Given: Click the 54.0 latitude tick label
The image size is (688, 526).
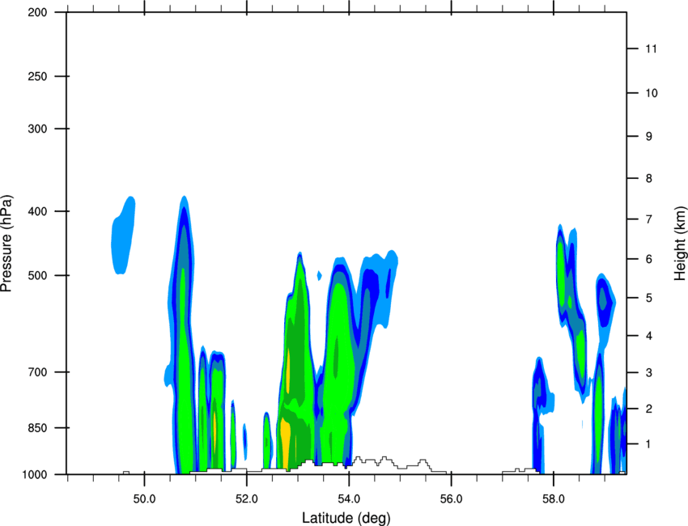Looking at the screenshot, I should (x=349, y=499).
